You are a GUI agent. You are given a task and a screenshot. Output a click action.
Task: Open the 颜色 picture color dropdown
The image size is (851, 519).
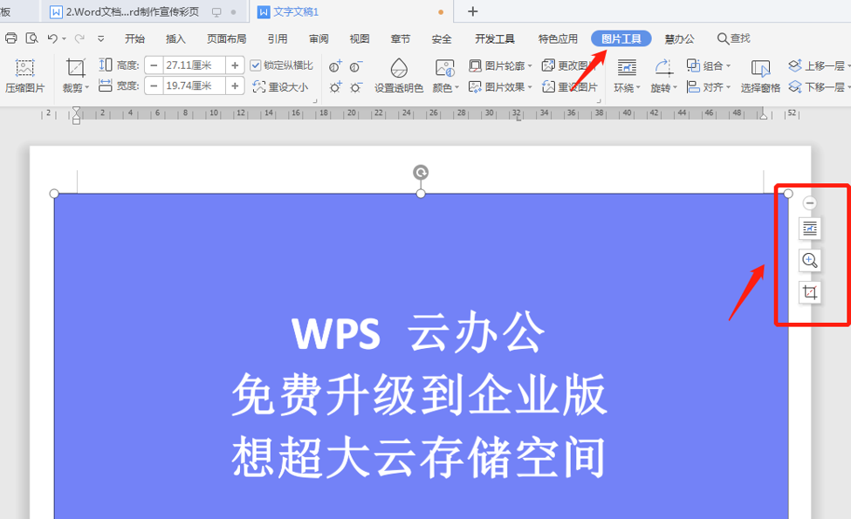click(x=446, y=75)
